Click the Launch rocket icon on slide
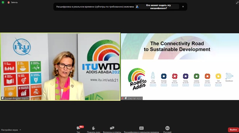This screenshot has width=239, height=133. click(x=153, y=76)
